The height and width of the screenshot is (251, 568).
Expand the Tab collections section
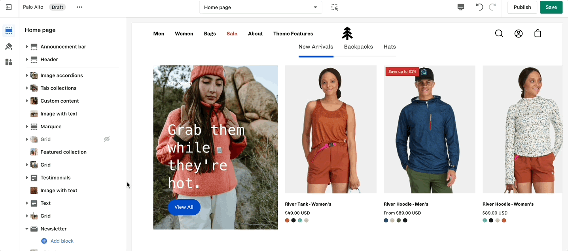click(27, 88)
